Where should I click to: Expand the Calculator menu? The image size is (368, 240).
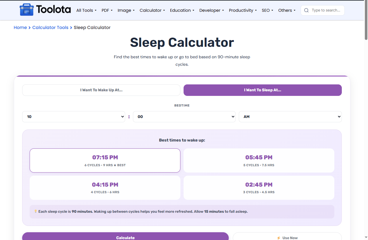pyautogui.click(x=152, y=10)
